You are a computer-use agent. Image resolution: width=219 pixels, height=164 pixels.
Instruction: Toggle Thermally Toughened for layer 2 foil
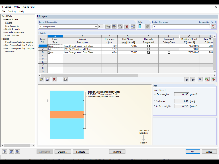point(148,49)
